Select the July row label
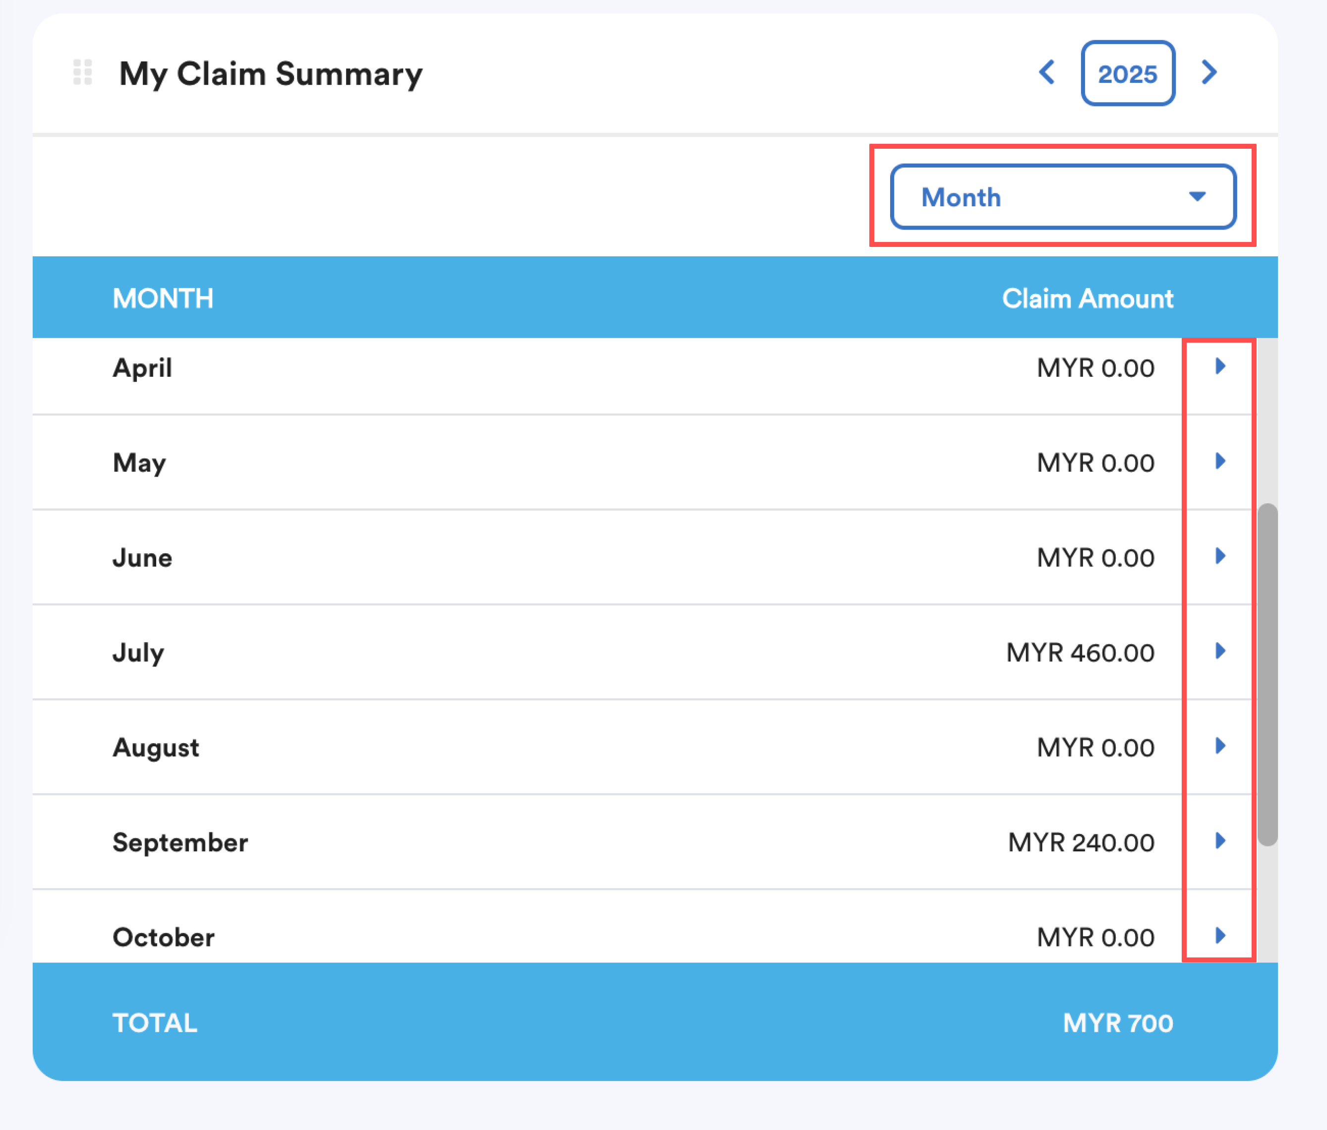 [x=138, y=653]
